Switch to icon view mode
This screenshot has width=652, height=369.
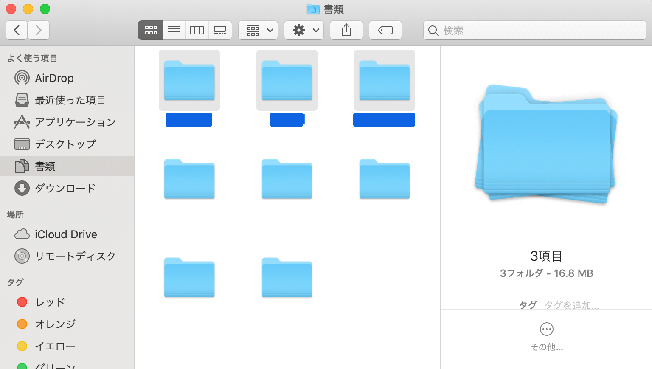(151, 30)
